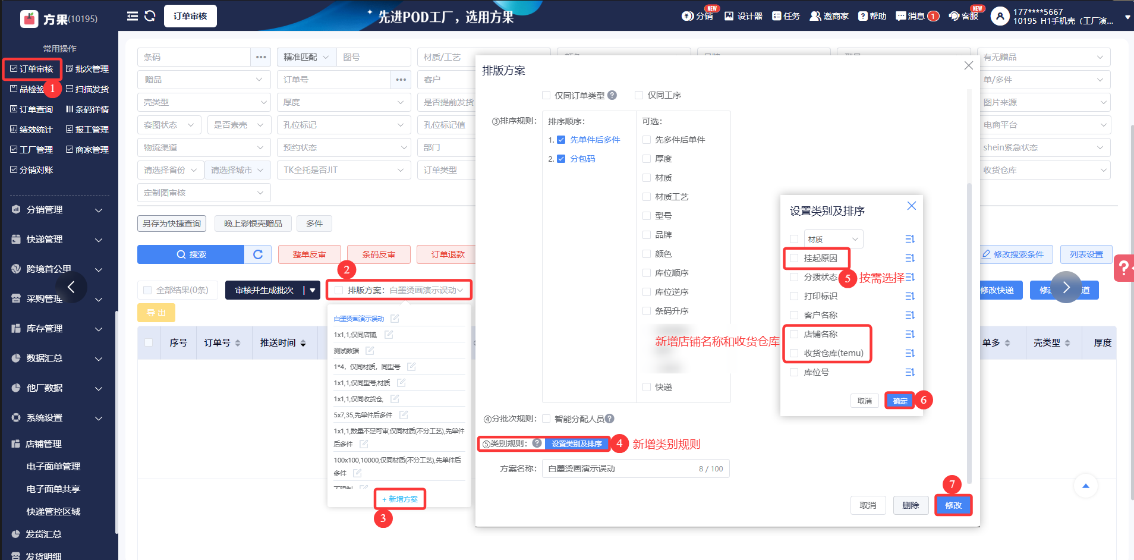Click the scroll-to-top arrow button

1086,486
